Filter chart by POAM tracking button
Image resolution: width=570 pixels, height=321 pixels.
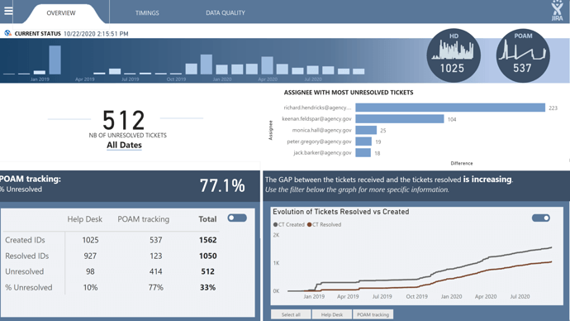[x=373, y=314]
